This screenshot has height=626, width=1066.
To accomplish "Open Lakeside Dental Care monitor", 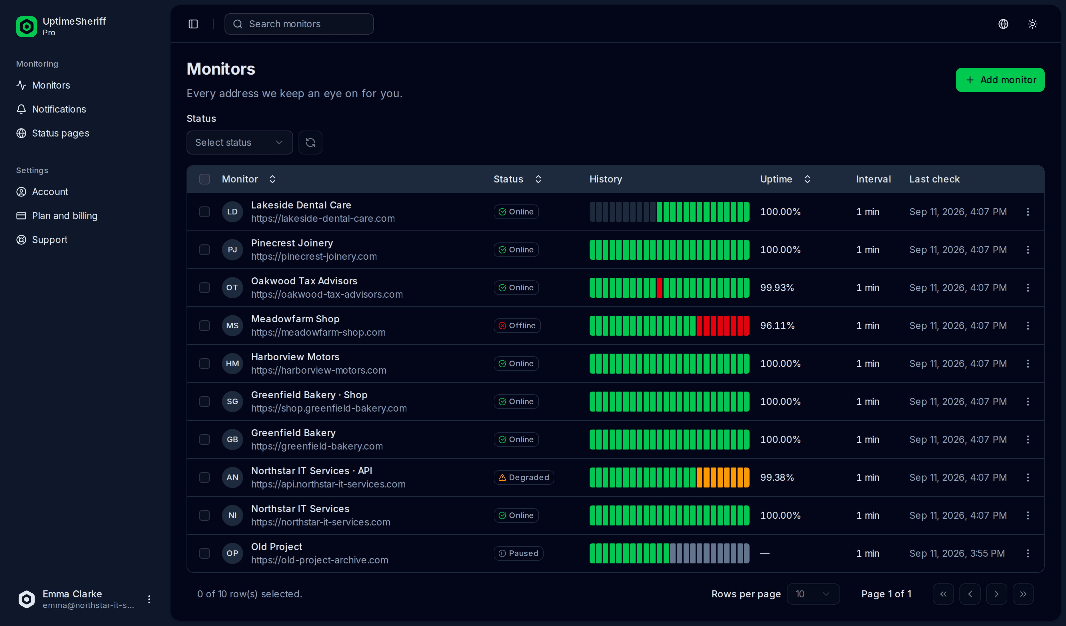I will coord(301,205).
